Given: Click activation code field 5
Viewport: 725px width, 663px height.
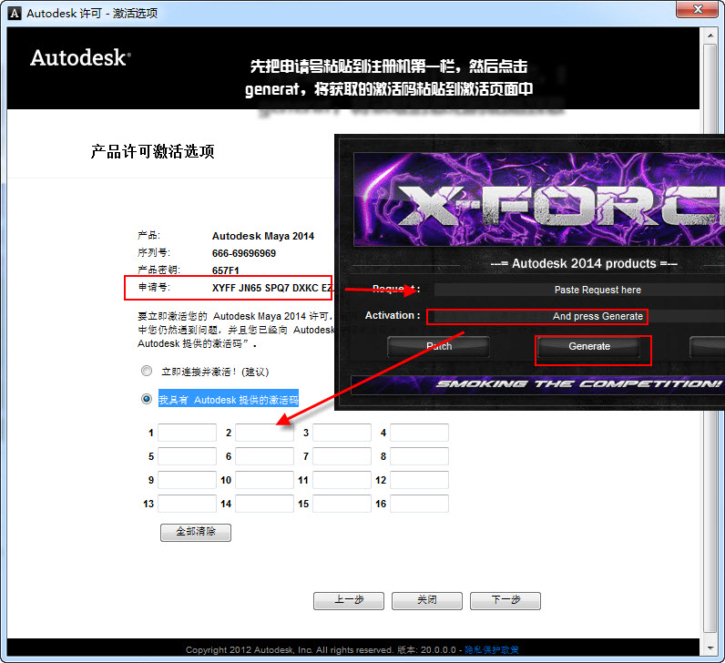Looking at the screenshot, I should 187,456.
